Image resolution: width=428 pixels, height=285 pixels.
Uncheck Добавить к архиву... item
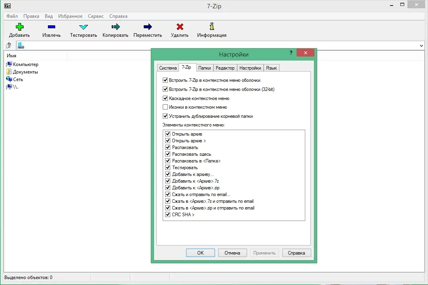pos(167,174)
